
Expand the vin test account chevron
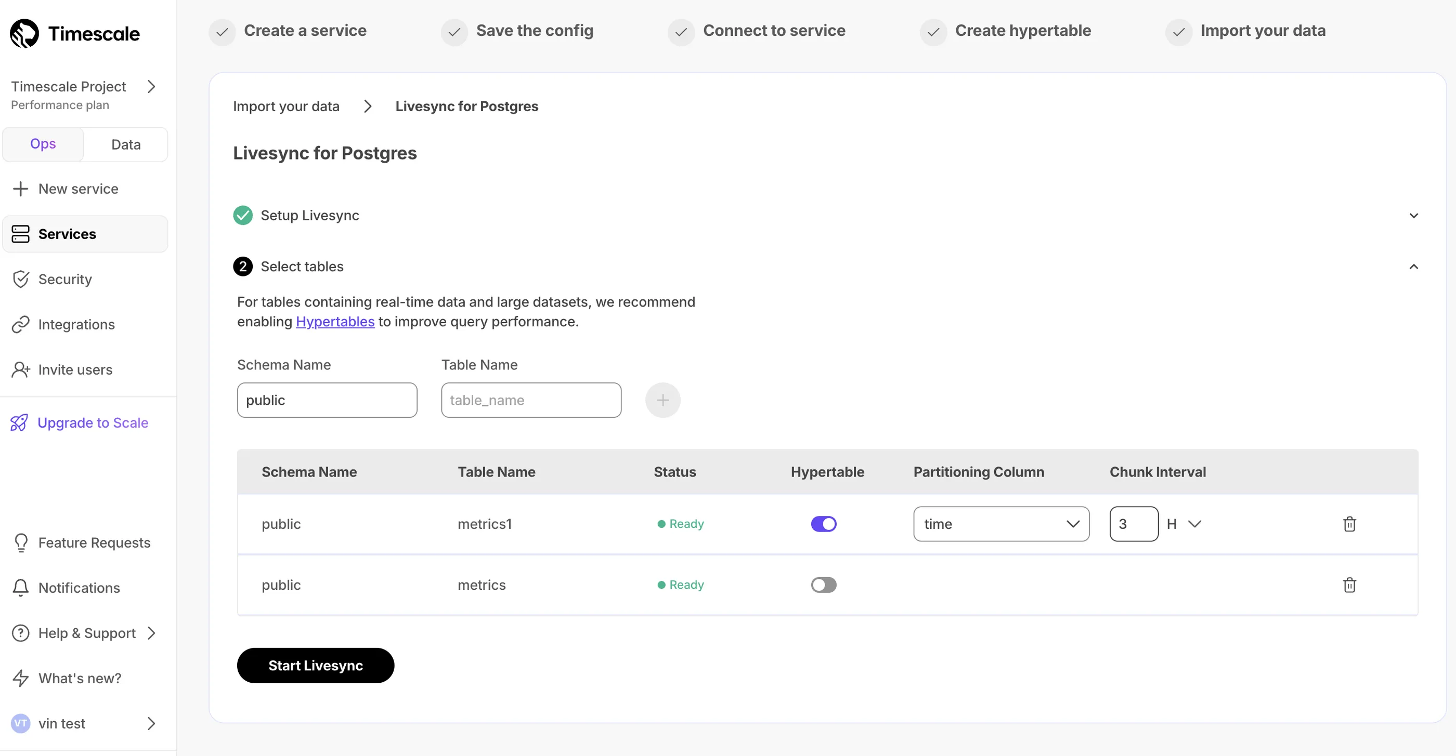[151, 723]
